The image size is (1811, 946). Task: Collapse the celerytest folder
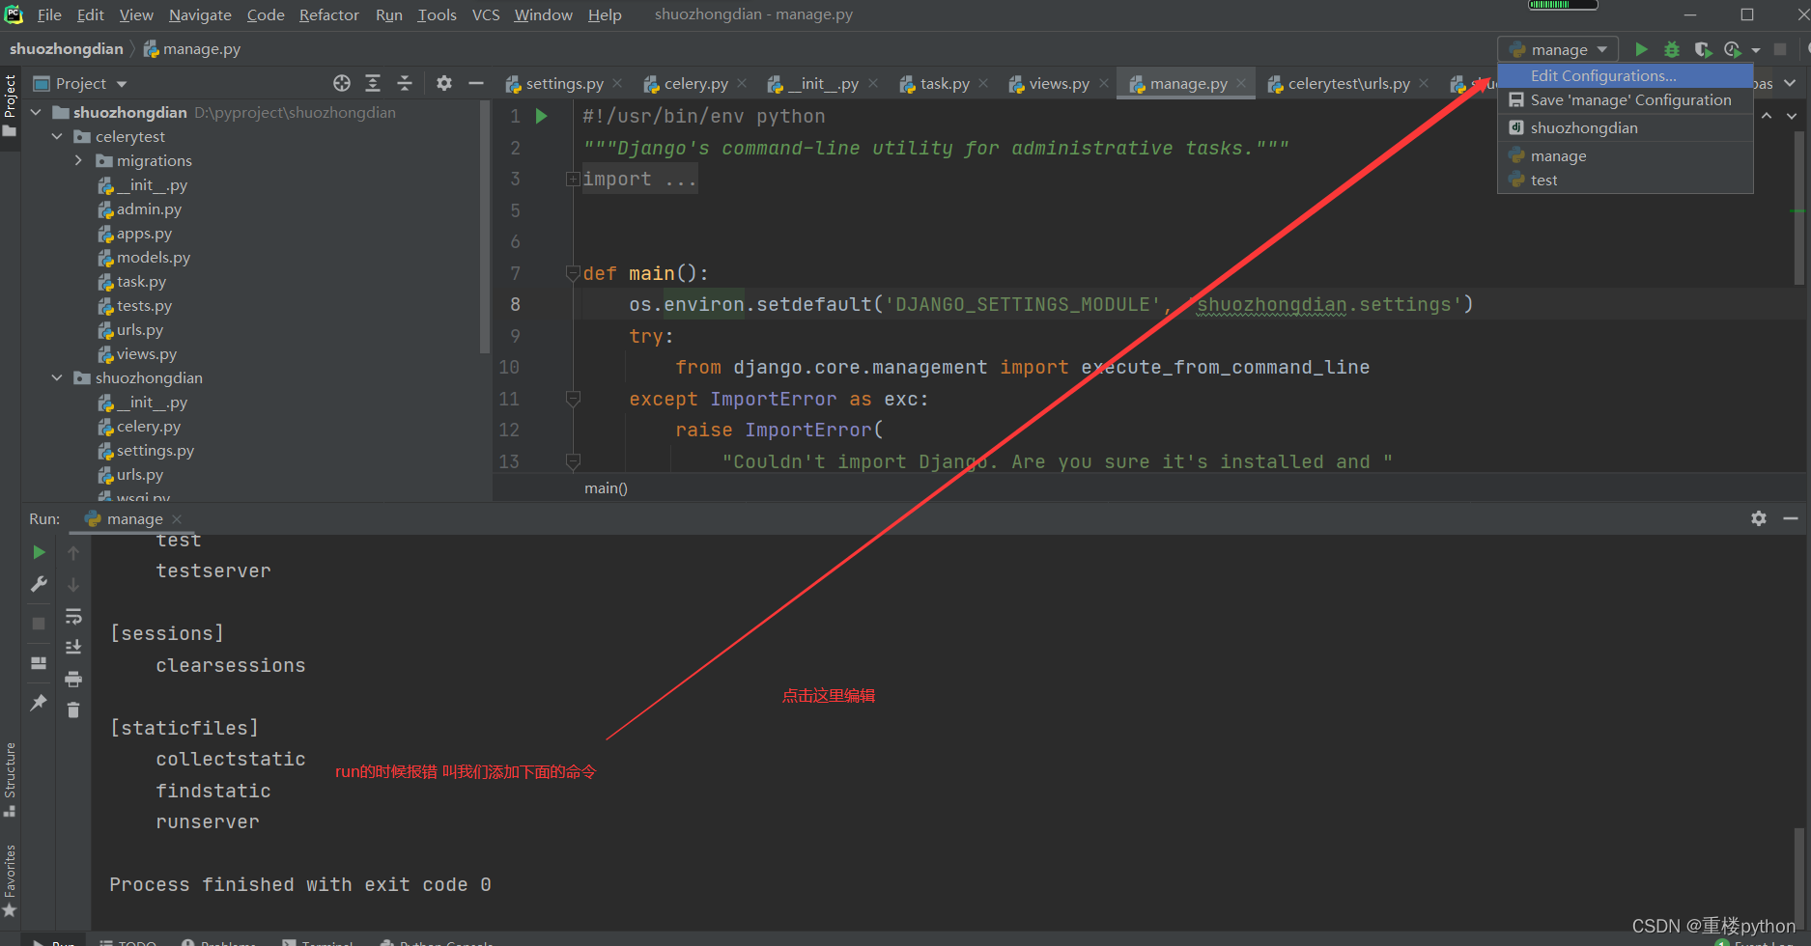(57, 137)
